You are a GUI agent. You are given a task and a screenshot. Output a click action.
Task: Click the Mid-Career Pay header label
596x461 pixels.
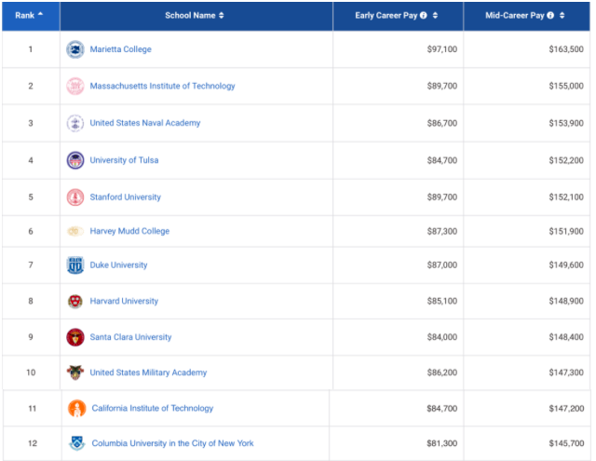point(515,16)
